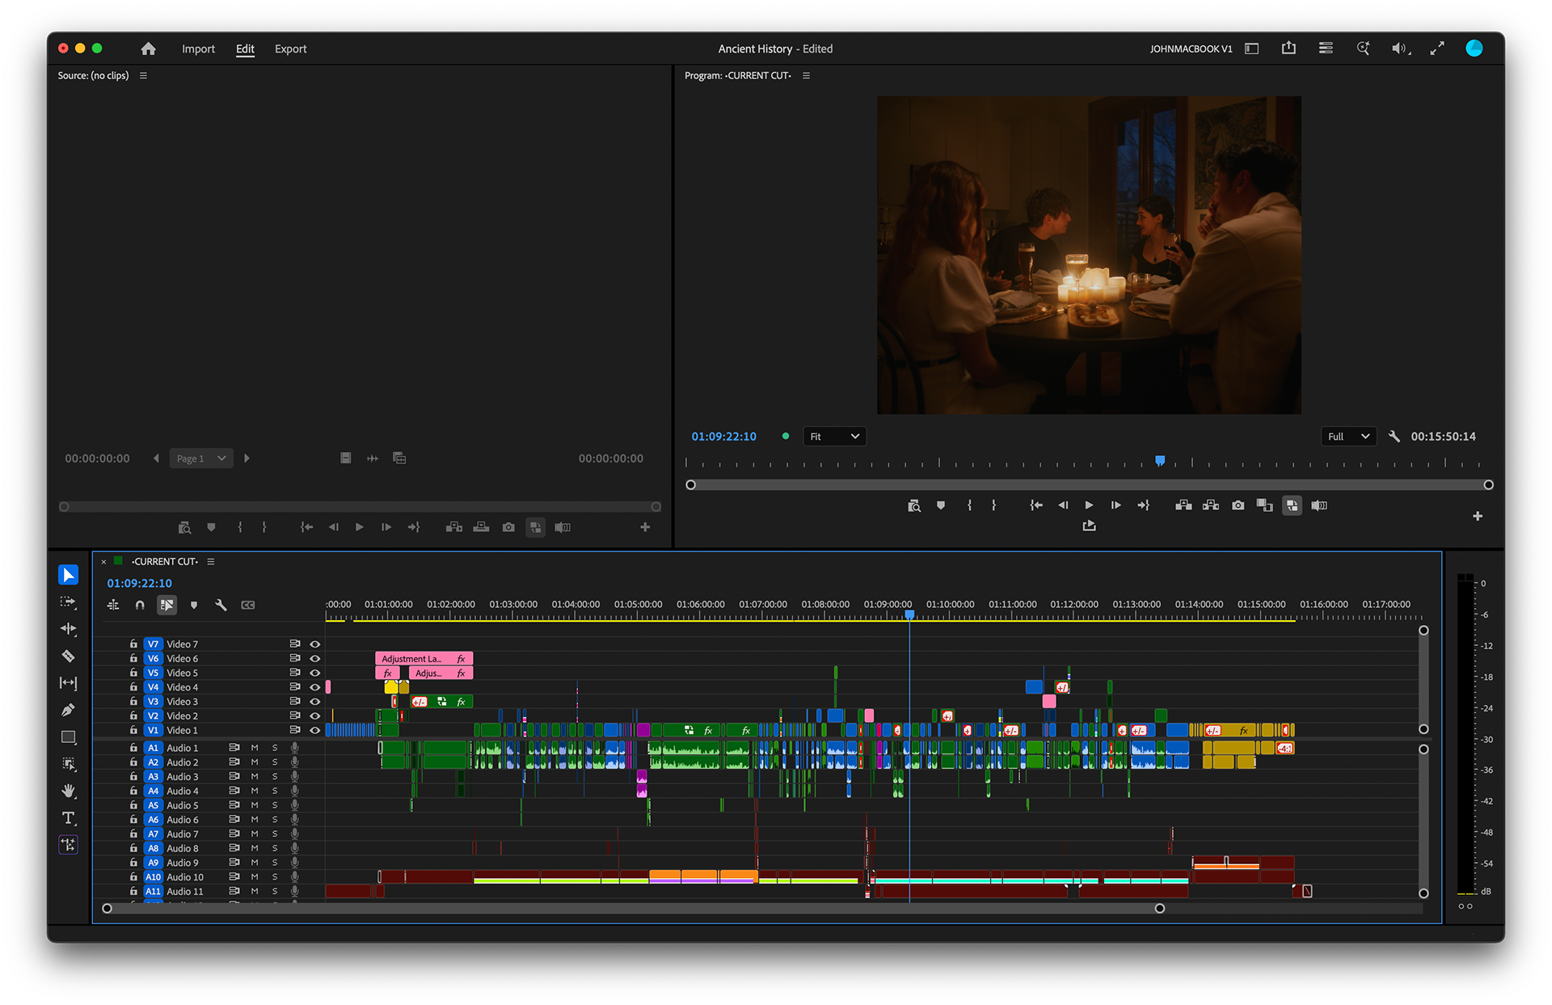Toggle linked selection in timeline
This screenshot has height=1005, width=1552.
pos(167,605)
